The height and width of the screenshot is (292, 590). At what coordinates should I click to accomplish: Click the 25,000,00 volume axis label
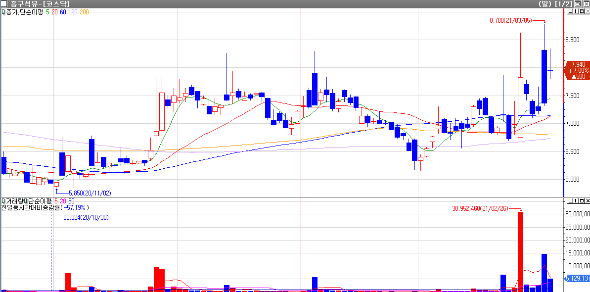(x=578, y=227)
